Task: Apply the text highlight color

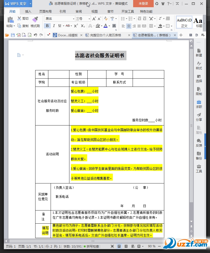Action: click(x=98, y=26)
